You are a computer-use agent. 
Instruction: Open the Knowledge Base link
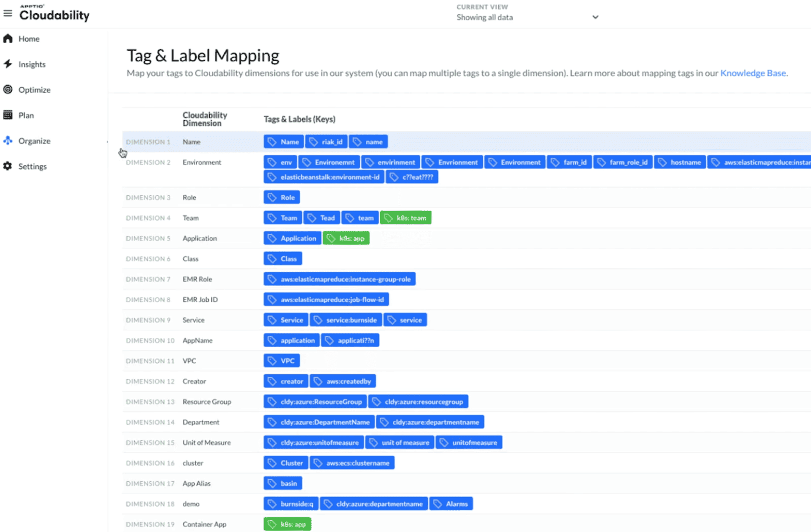pos(753,73)
